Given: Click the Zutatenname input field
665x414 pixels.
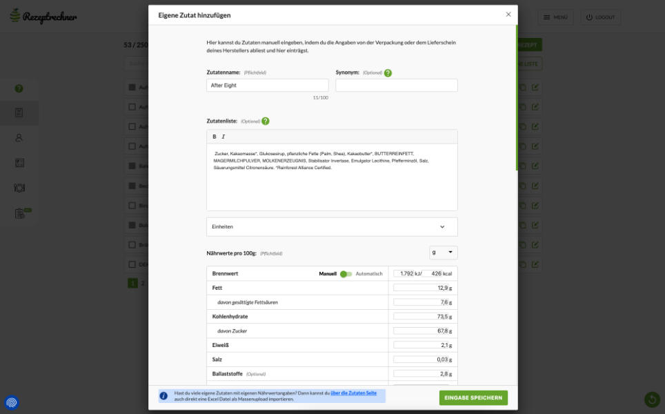Looking at the screenshot, I should 267,86.
